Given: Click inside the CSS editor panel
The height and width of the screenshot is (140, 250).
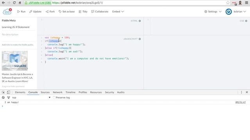Looking at the screenshot, I should 197,26.
